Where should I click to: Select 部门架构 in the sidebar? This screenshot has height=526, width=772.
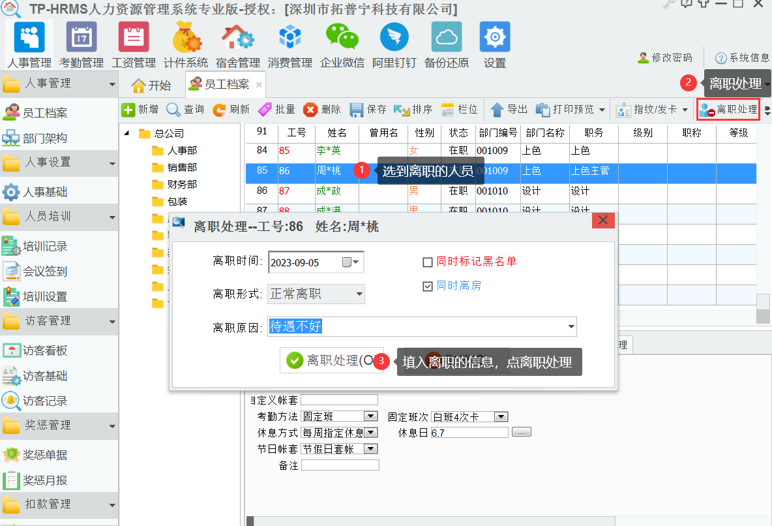(x=44, y=138)
